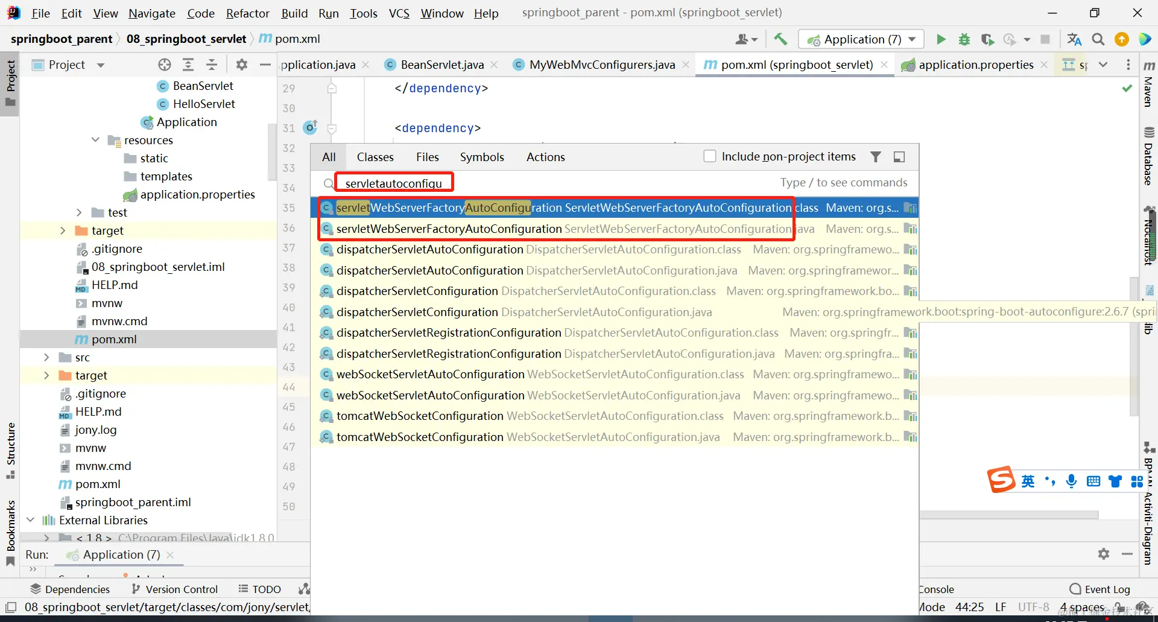Screen dimensions: 1158x622
Task: Open Bookmarks tool window on left
Action: point(11,533)
